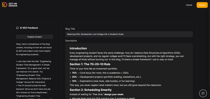Click the AI SEO Feedback speech icon
The image size is (210, 99).
[x=17, y=28]
